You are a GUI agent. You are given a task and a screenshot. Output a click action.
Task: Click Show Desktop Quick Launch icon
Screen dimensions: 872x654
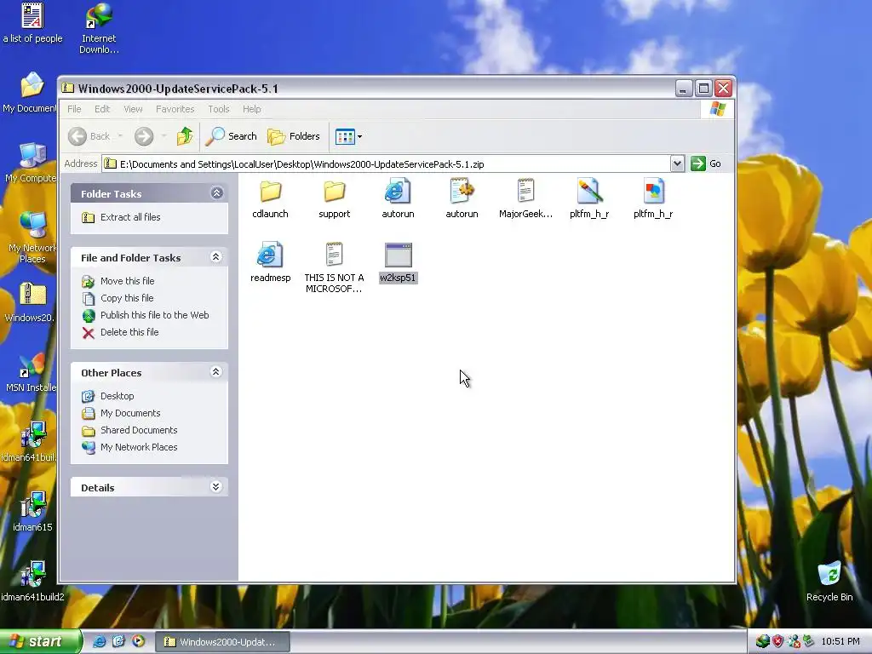[118, 641]
